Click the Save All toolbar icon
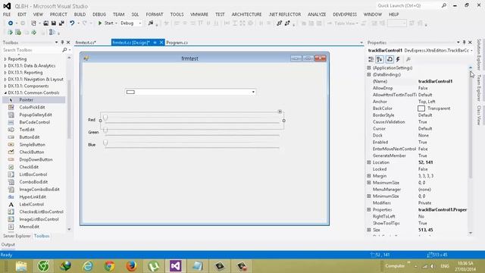 point(61,24)
